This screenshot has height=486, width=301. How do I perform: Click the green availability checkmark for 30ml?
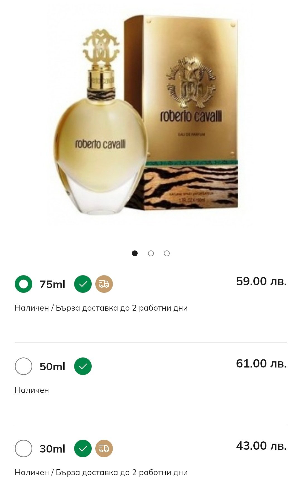(x=83, y=448)
